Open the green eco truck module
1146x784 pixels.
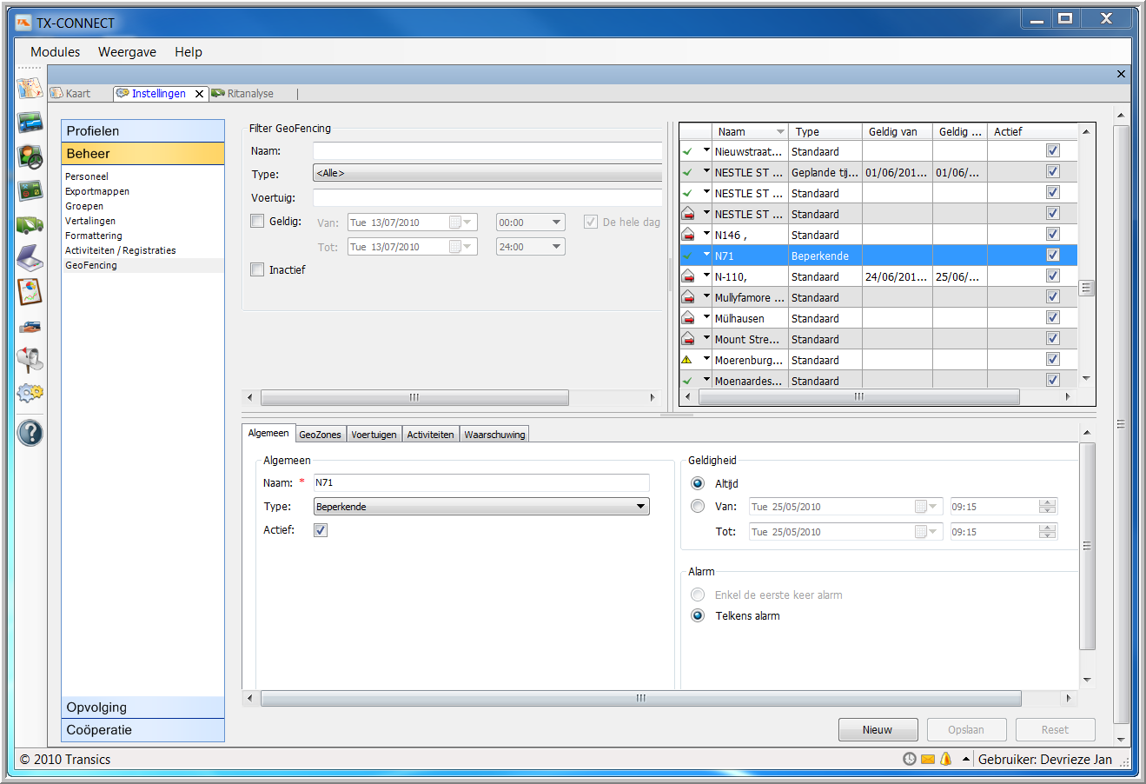coord(30,225)
